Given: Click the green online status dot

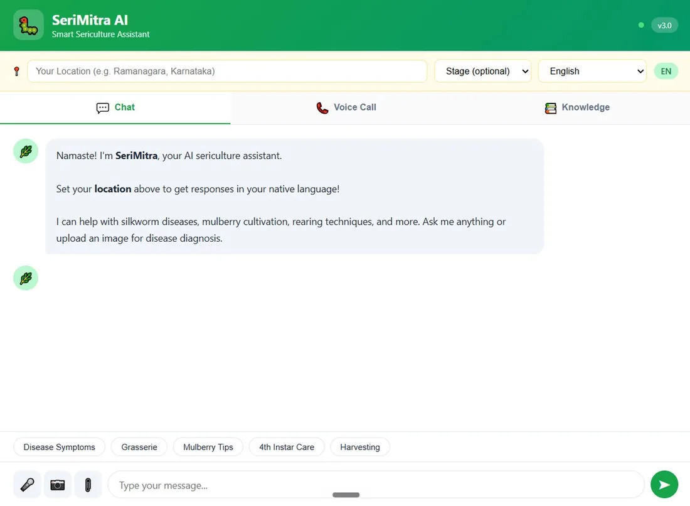Looking at the screenshot, I should 641,25.
